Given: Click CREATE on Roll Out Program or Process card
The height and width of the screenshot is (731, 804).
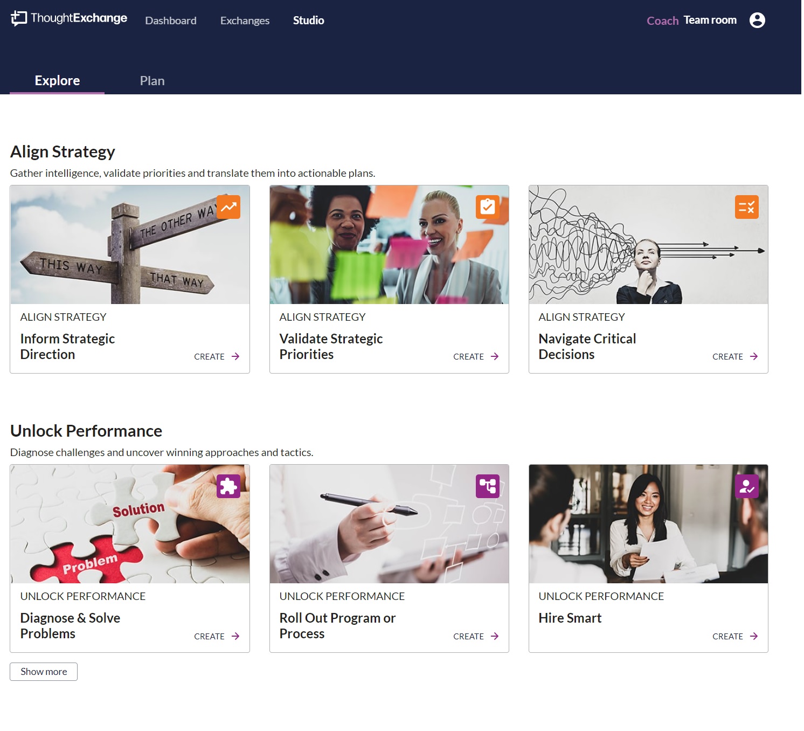Looking at the screenshot, I should point(468,636).
